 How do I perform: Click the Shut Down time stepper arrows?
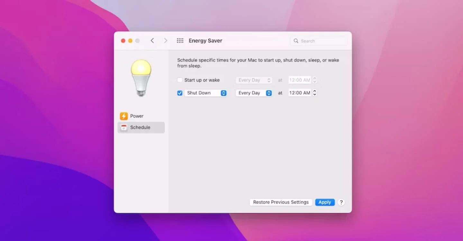coord(315,93)
